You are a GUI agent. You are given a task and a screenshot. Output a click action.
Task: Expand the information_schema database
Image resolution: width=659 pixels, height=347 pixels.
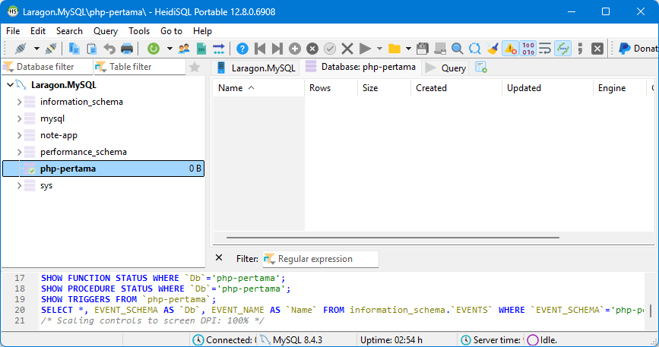[19, 102]
